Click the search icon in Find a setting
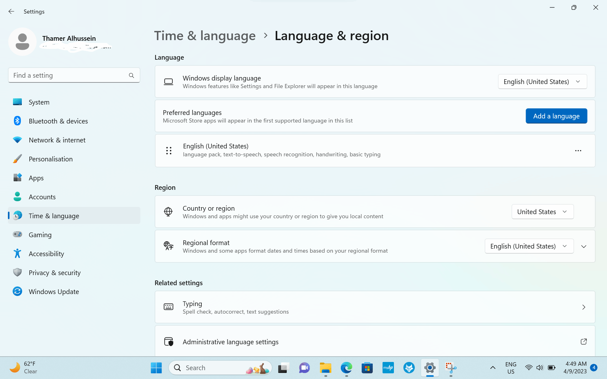 [132, 75]
